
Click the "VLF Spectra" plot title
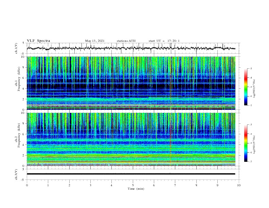click(x=38, y=41)
